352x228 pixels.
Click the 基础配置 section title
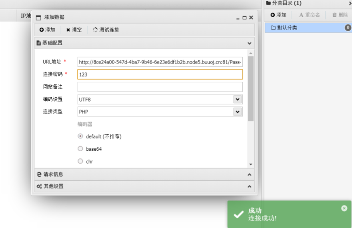(52, 43)
